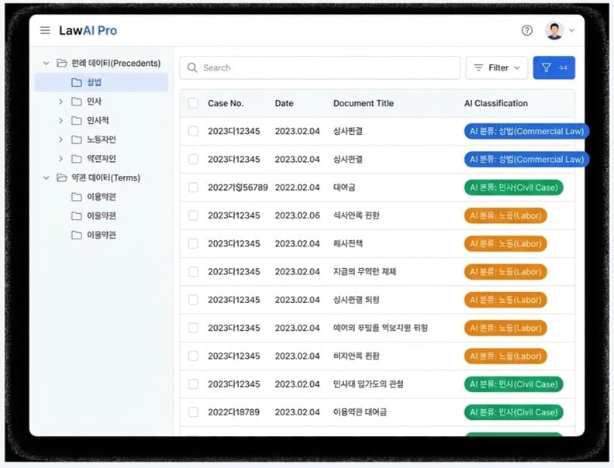Image resolution: width=614 pixels, height=468 pixels.
Task: Click the 약관 데이터(Terms) folder icon
Action: [62, 178]
